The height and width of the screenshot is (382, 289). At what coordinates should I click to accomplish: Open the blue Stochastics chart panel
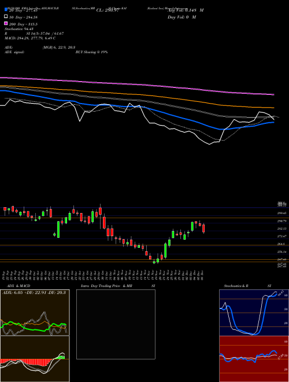coord(254,313)
